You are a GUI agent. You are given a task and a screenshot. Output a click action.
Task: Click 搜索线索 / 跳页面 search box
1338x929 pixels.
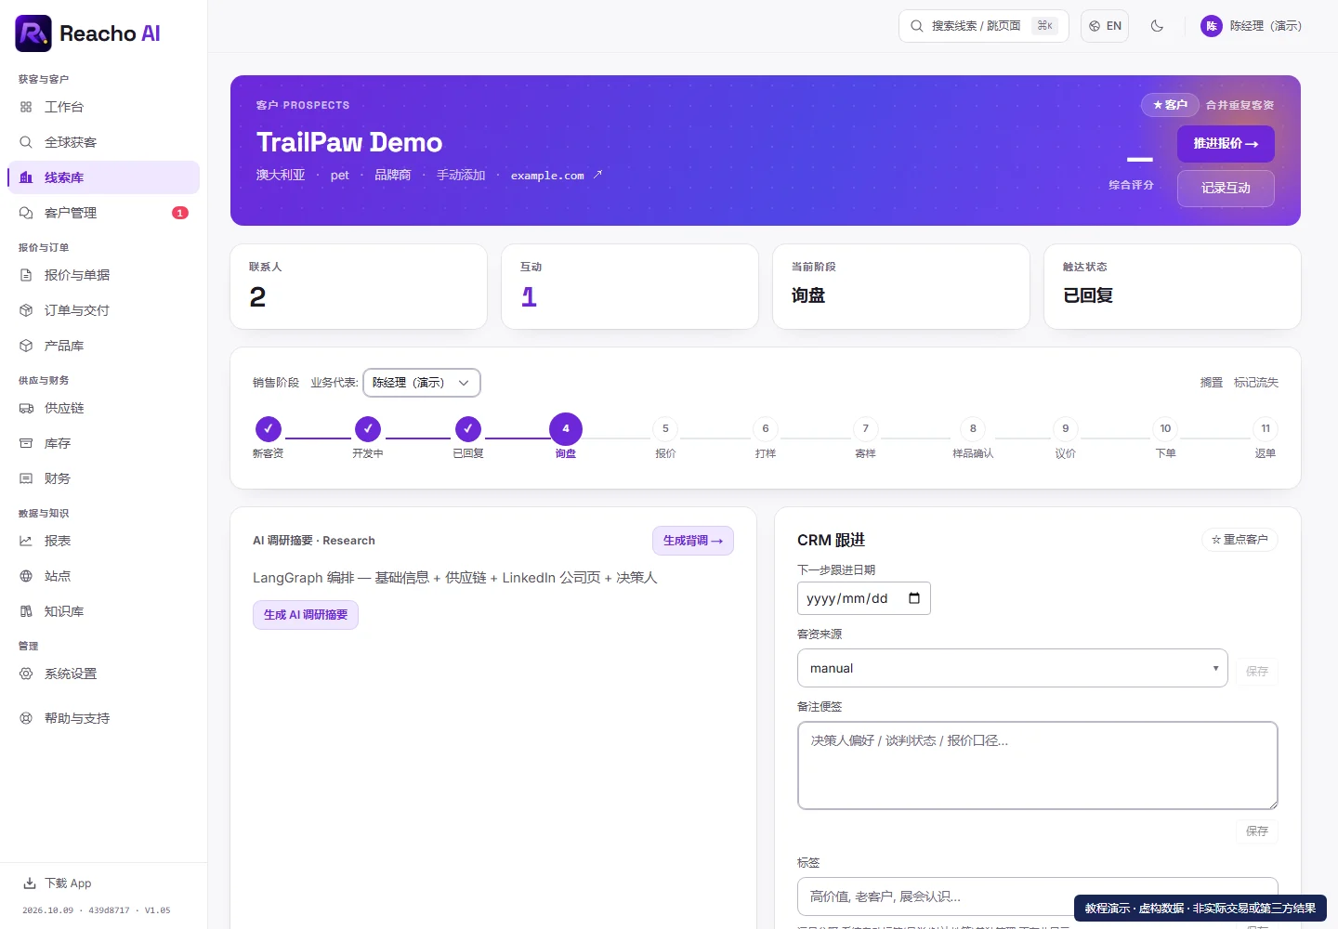[984, 26]
